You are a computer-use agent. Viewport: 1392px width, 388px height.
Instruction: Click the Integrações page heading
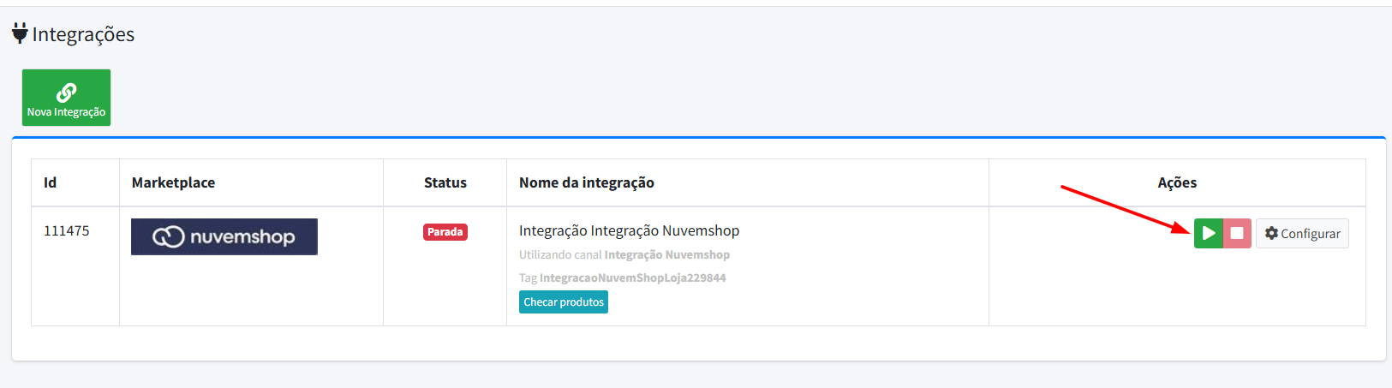coord(83,34)
